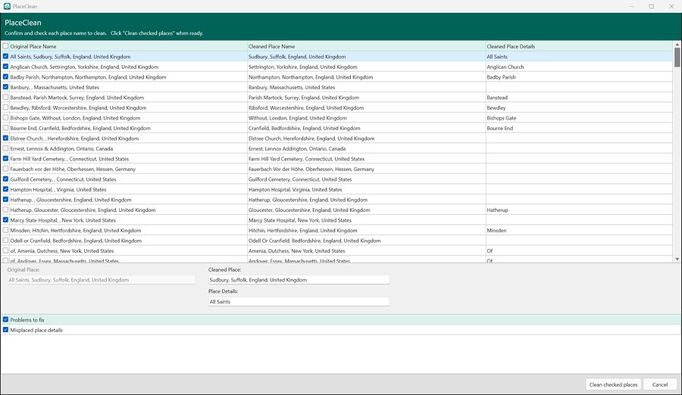Check the Ernest, Lennox & Addington checkbox
The width and height of the screenshot is (682, 395).
tap(5, 148)
